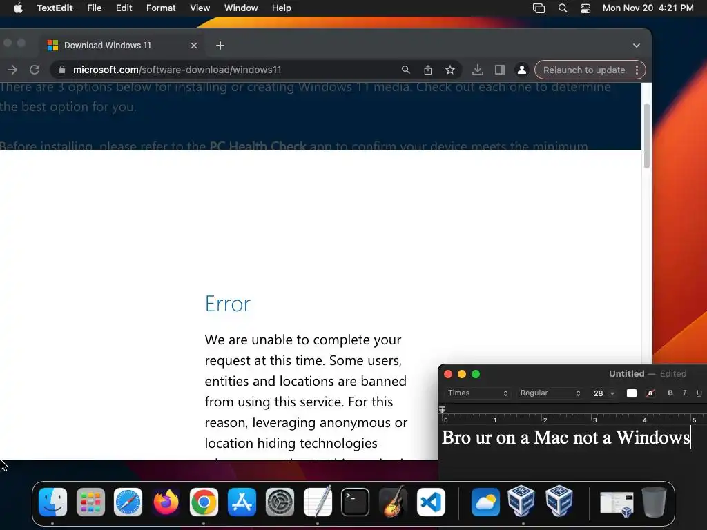Open the Format menu
This screenshot has width=707, height=530.
pyautogui.click(x=161, y=8)
